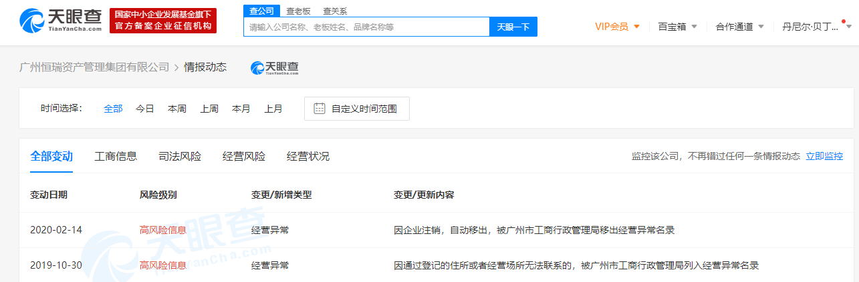Click the 变动日期 column header
This screenshot has width=859, height=282.
(49, 195)
